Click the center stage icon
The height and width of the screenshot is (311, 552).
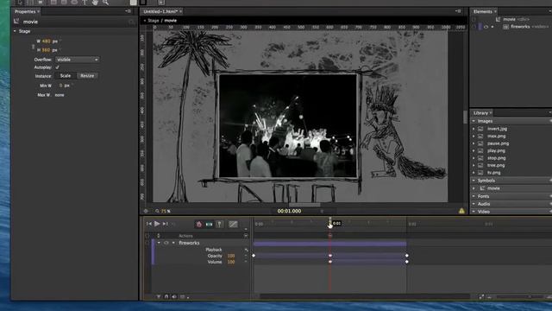[x=146, y=211]
